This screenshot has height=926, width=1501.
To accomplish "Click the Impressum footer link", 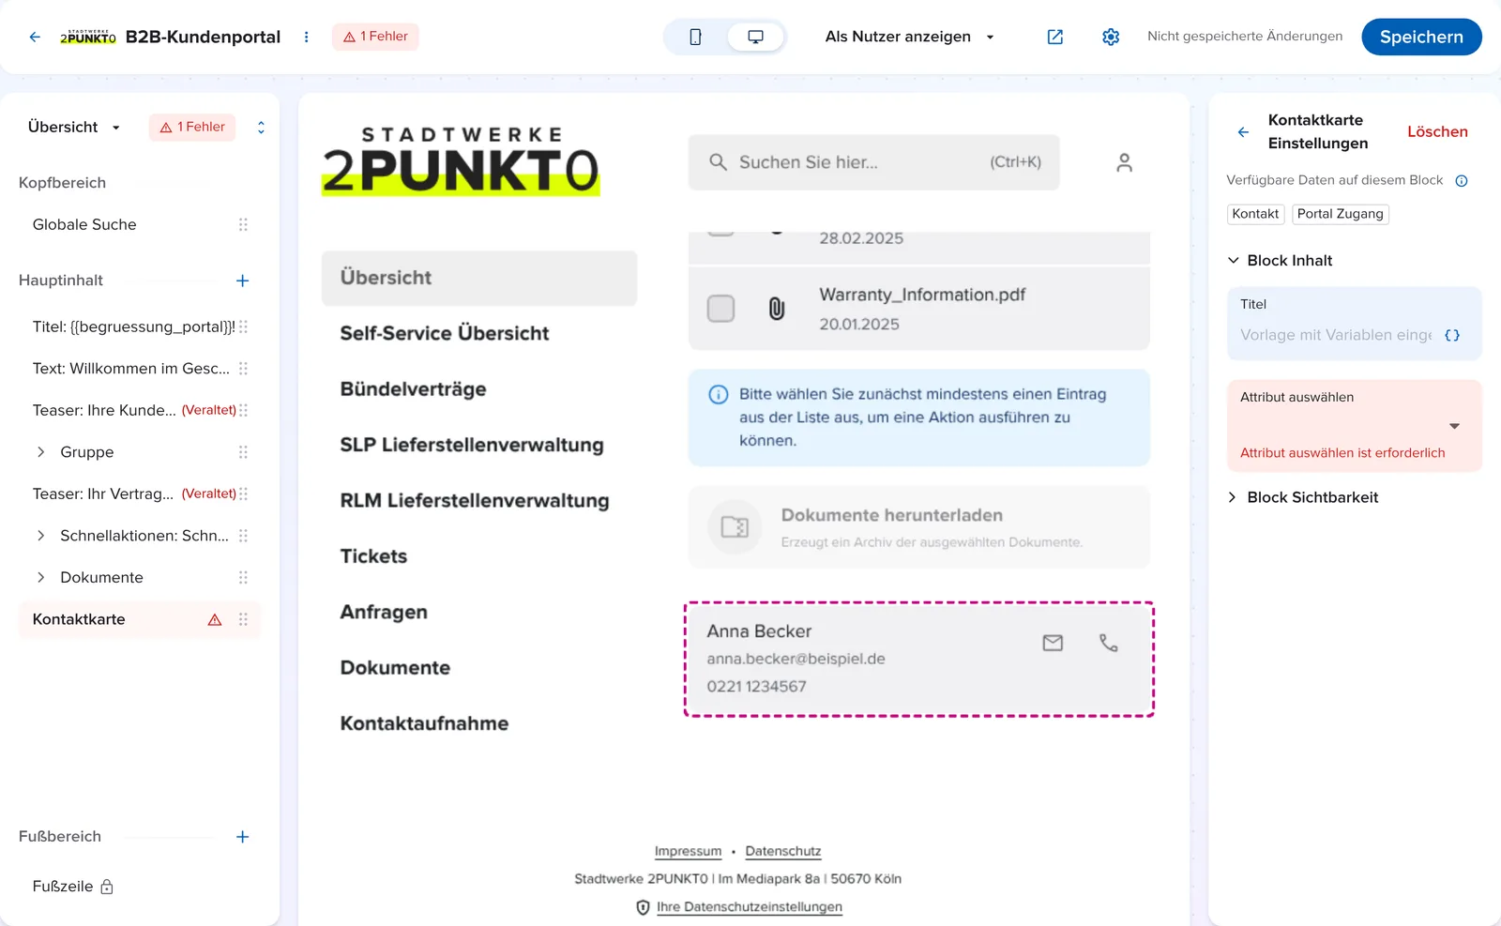I will coord(688,851).
